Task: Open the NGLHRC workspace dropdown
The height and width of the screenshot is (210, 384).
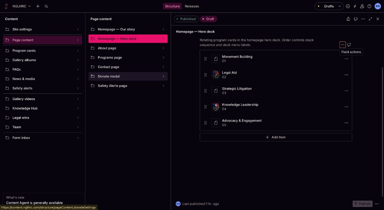Action: [x=21, y=6]
